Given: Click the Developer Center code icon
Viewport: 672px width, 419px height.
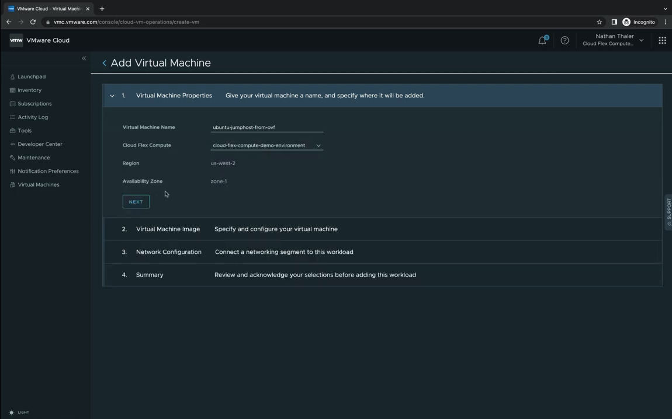Looking at the screenshot, I should point(12,144).
